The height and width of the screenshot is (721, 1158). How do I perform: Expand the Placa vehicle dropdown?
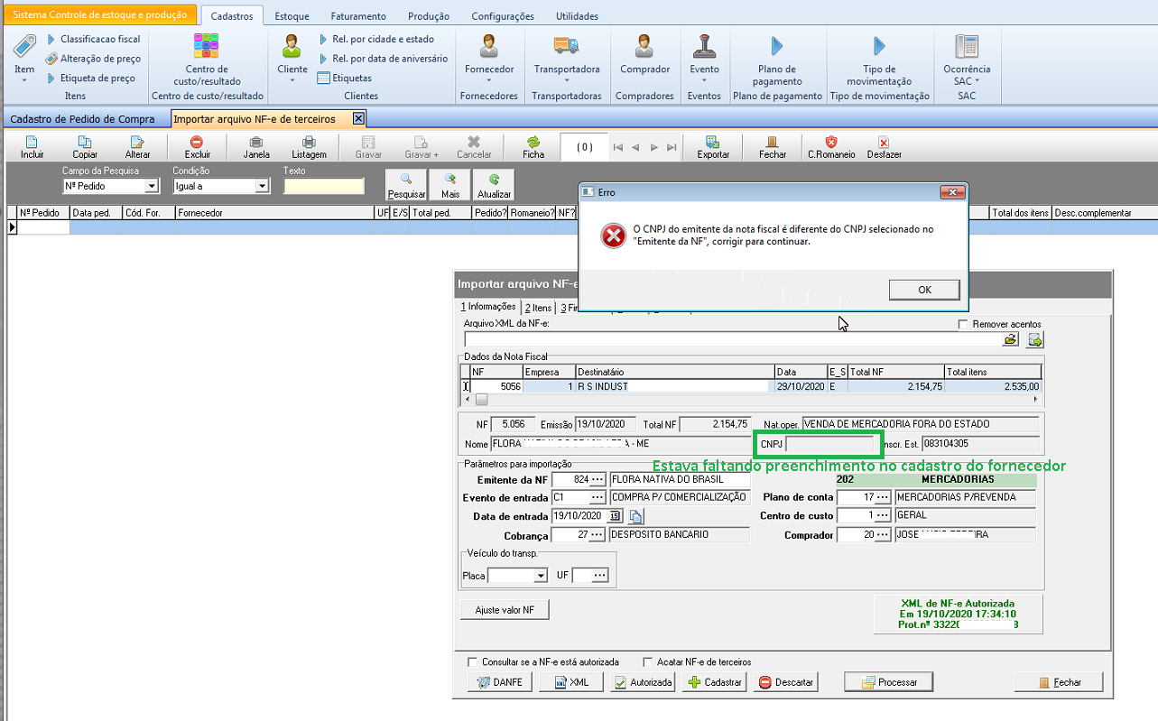(541, 576)
